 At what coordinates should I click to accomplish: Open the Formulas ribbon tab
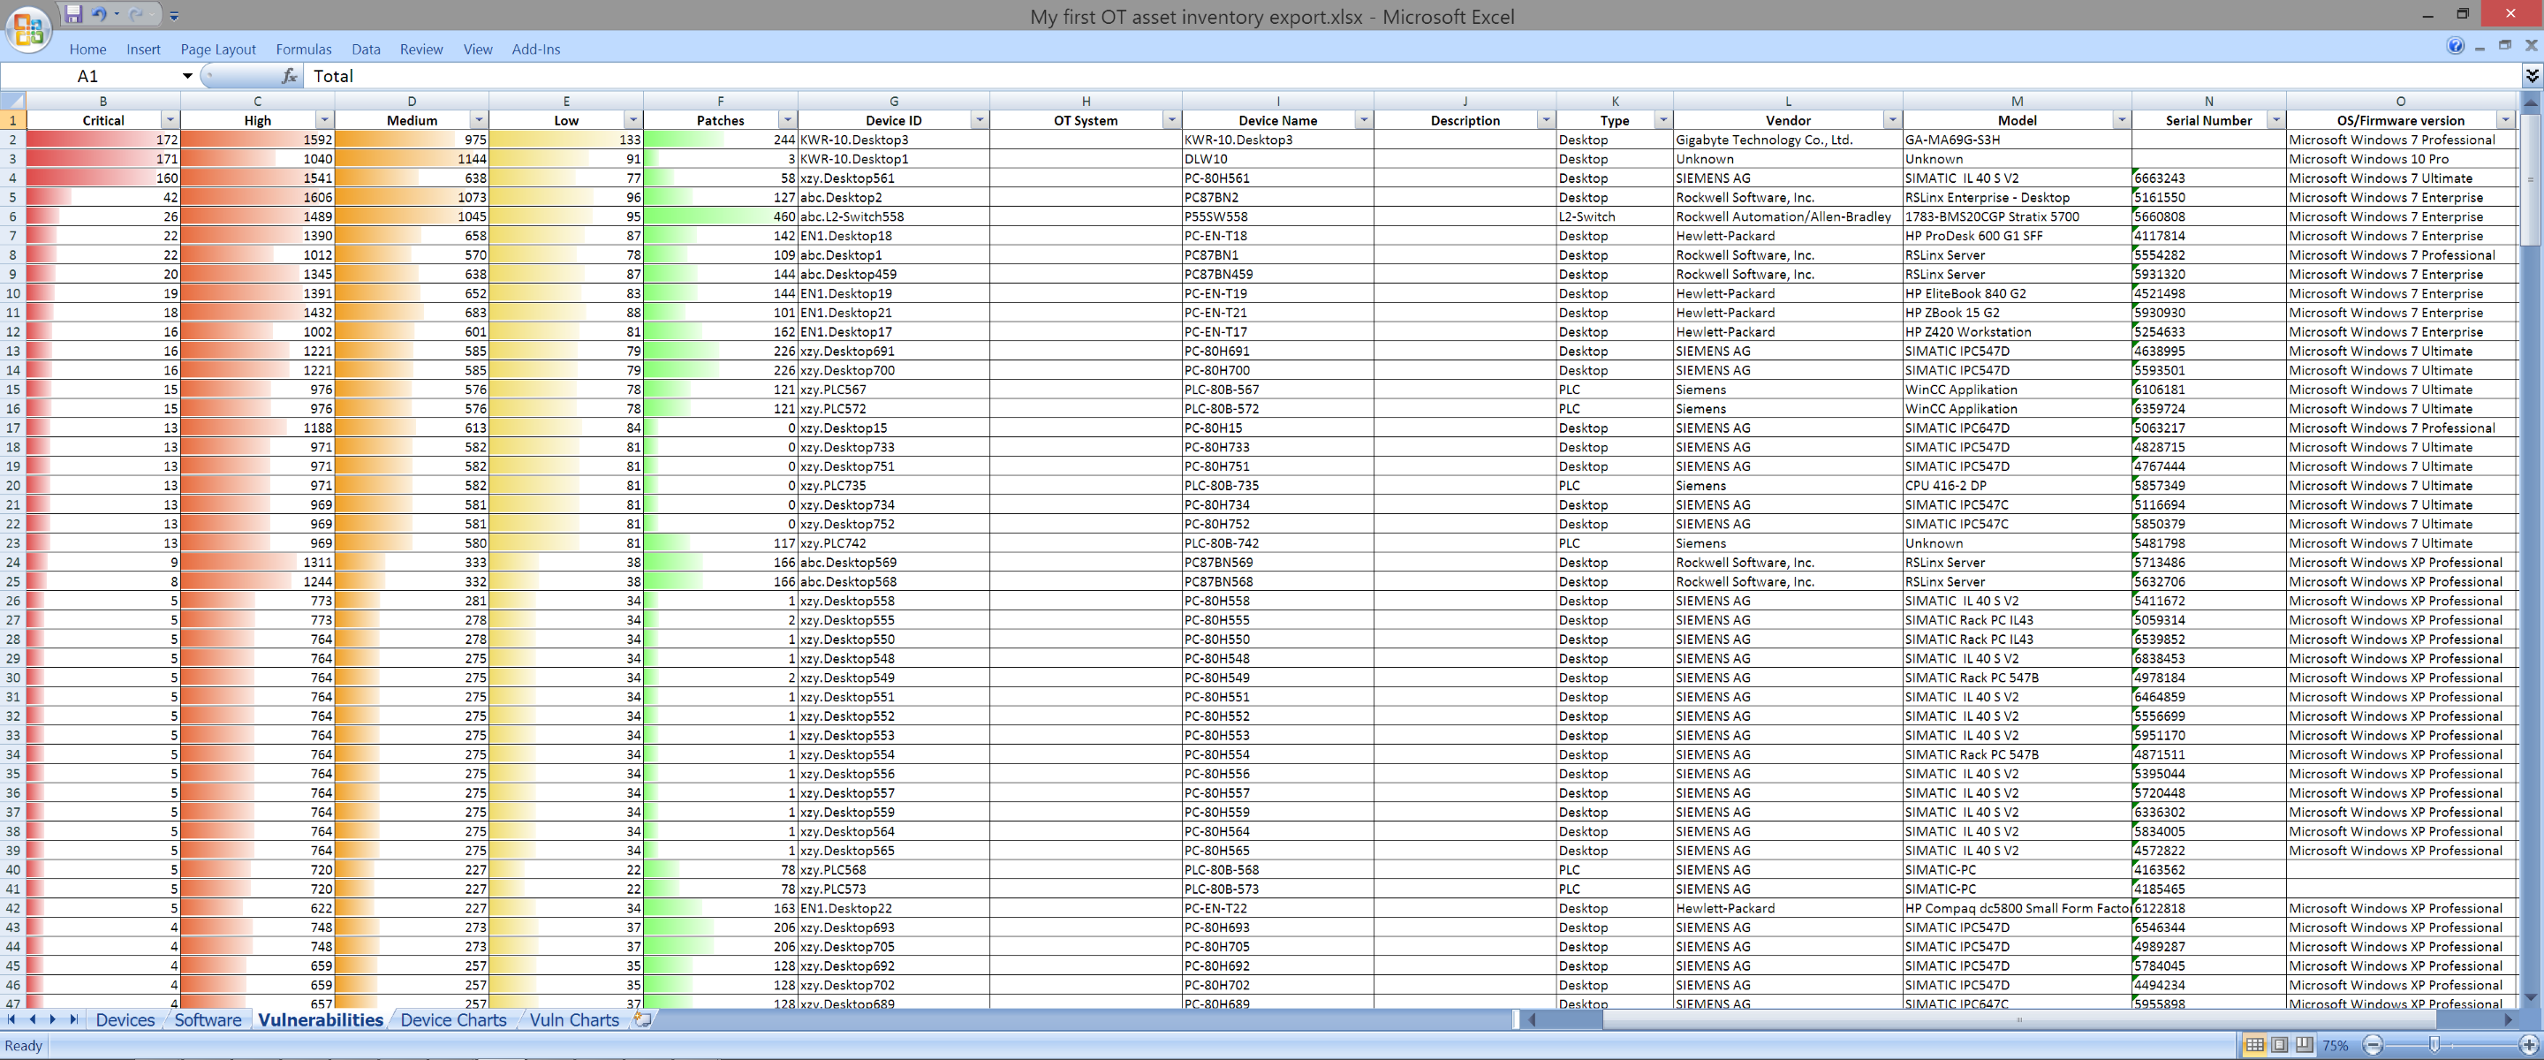[303, 49]
